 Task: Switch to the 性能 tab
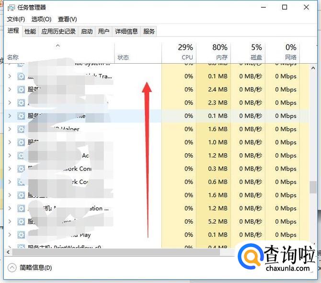click(x=30, y=32)
